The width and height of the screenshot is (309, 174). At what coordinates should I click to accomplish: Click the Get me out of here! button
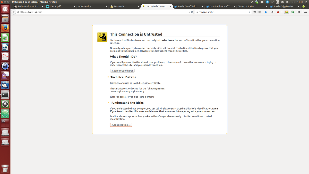[122, 71]
